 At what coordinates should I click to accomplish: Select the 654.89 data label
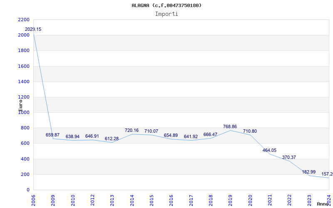click(x=171, y=136)
